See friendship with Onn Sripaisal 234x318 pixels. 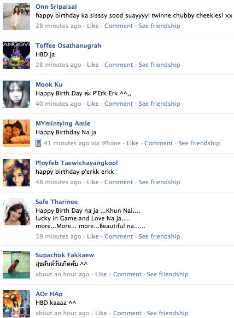pos(159,26)
